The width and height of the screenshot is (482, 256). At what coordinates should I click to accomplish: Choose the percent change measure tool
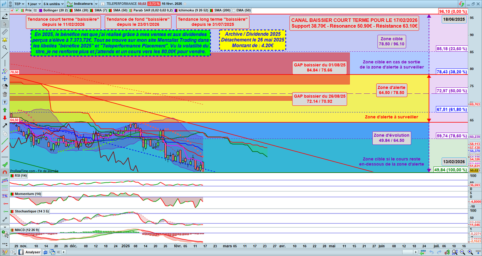pyautogui.click(x=6, y=196)
